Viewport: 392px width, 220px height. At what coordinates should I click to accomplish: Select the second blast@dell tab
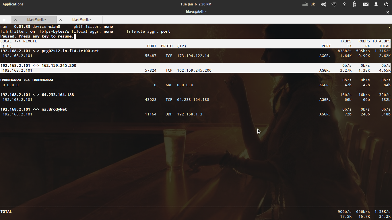[82, 20]
